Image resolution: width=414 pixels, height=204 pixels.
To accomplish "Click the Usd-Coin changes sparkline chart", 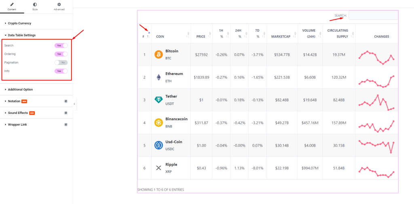I will pos(376,147).
